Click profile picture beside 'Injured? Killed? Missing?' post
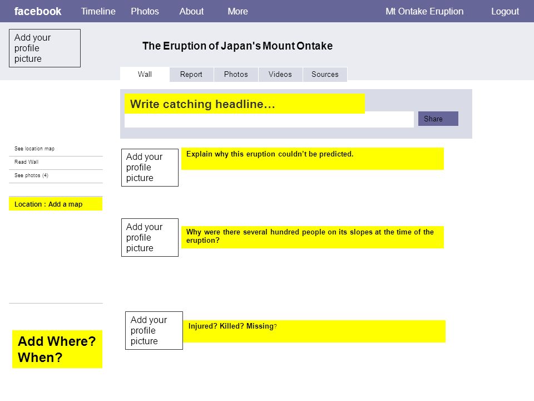The image size is (534, 401). 154,330
